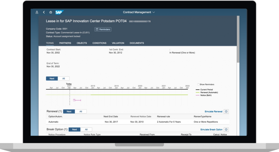This screenshot has width=279, height=152.
Task: Click the Next End Date column header
Action: (x=111, y=117)
